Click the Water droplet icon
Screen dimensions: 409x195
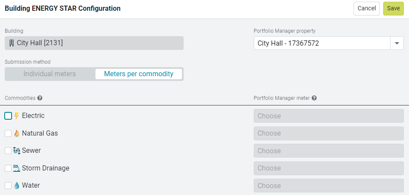(x=17, y=186)
